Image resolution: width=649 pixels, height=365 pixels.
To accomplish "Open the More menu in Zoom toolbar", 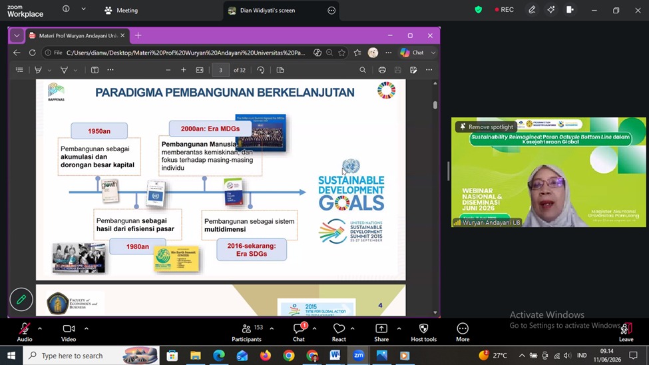I will coord(463,332).
